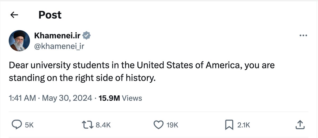The height and width of the screenshot is (138, 318).
Task: Repost using the retweet arrows icon
Action: coord(88,125)
